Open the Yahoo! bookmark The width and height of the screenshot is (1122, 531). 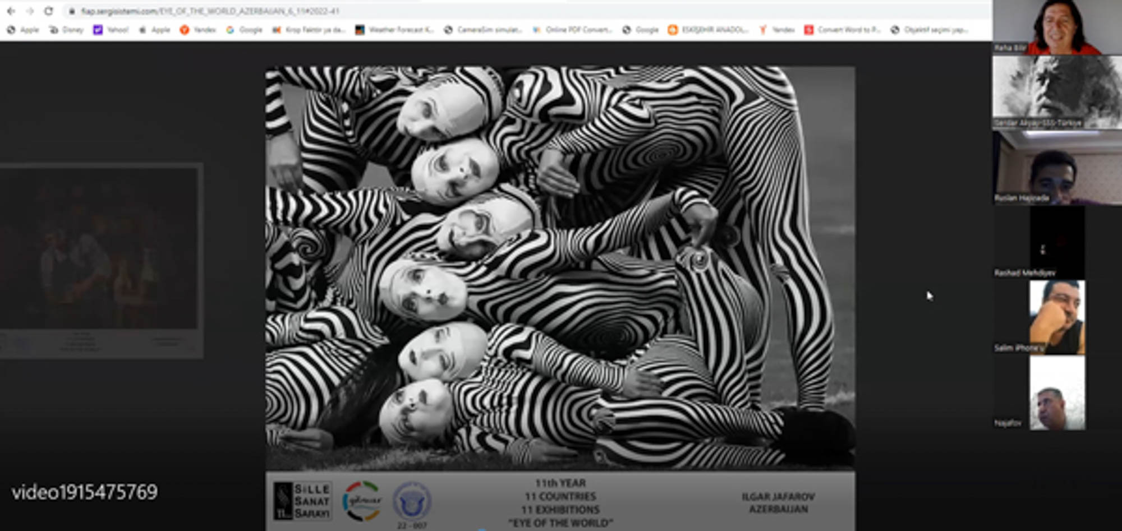(111, 30)
